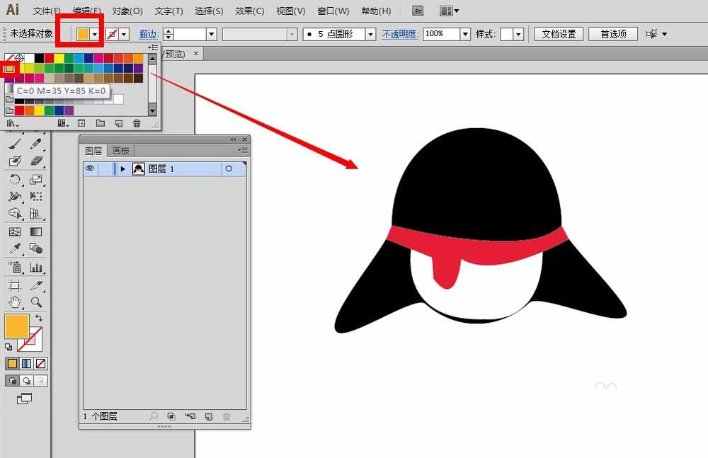This screenshot has width=708, height=458.
Task: Select the Hand tool
Action: [15, 302]
